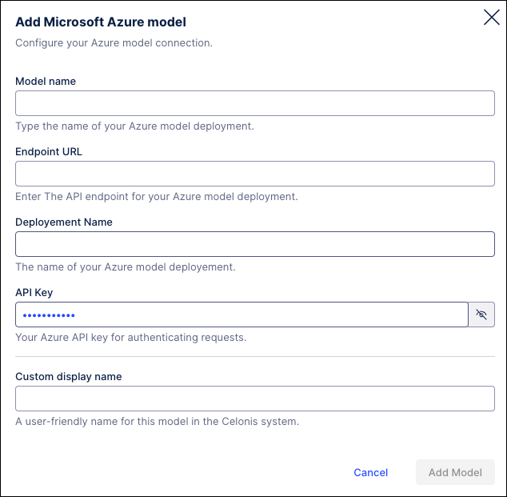Select the Endpoint URL text box
The width and height of the screenshot is (507, 497).
pyautogui.click(x=255, y=174)
